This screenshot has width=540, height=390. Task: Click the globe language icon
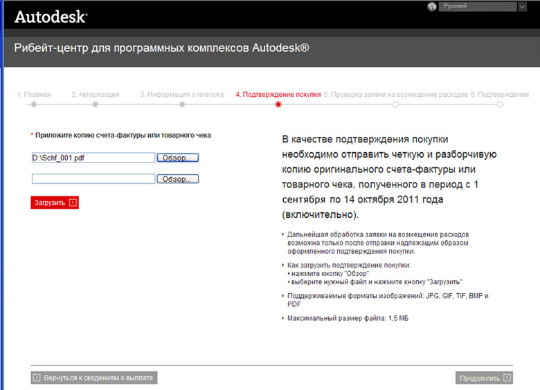(x=432, y=6)
